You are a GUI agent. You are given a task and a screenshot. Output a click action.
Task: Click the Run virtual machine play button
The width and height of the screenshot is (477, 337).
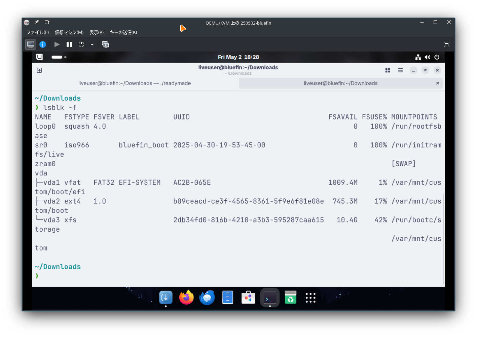(57, 44)
